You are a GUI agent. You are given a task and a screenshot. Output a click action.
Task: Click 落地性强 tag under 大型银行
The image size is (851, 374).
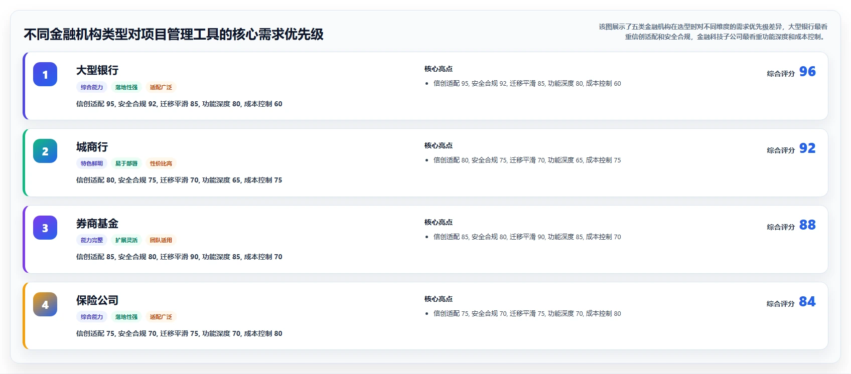(x=126, y=87)
